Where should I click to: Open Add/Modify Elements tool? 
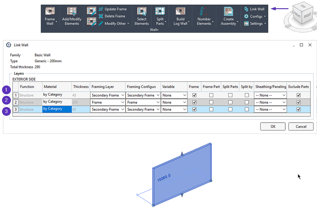pos(71,12)
